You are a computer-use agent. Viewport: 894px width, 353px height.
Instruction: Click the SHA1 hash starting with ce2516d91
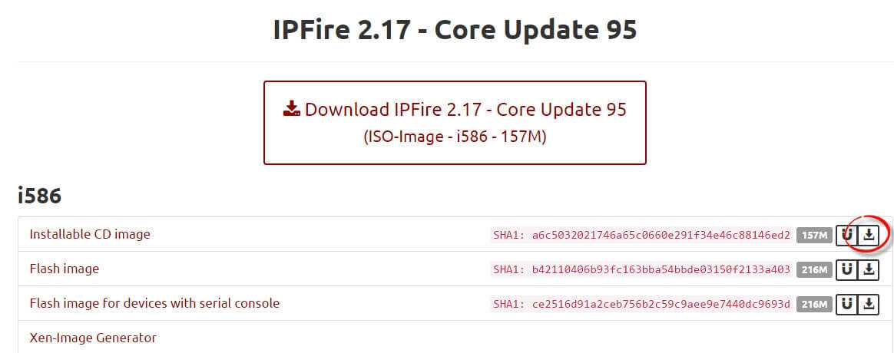641,305
